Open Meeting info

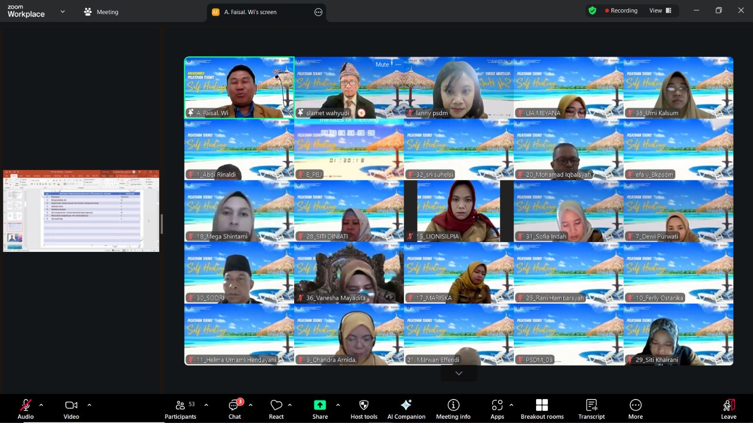(453, 409)
